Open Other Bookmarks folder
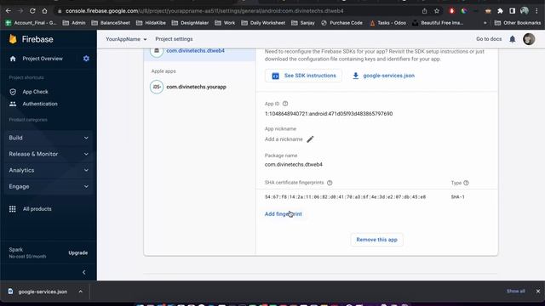545x306 pixels. 518,23
